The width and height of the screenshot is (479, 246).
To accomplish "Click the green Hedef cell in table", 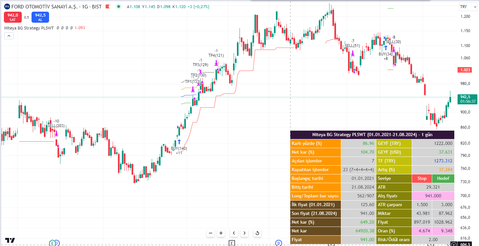I will tap(443, 178).
